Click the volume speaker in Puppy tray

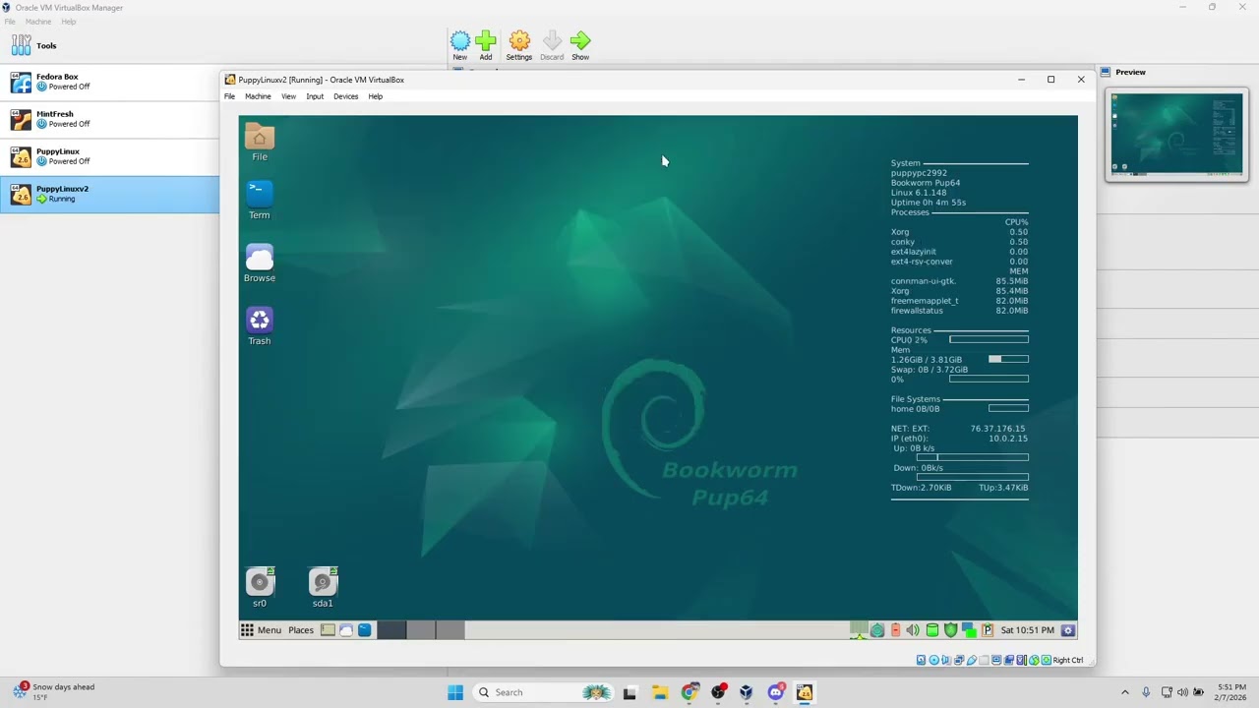click(x=913, y=630)
